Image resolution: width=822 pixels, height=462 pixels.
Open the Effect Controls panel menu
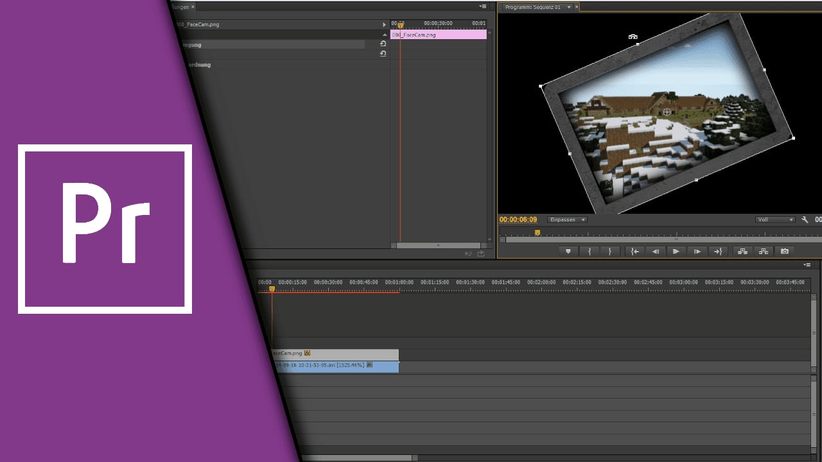(483, 6)
